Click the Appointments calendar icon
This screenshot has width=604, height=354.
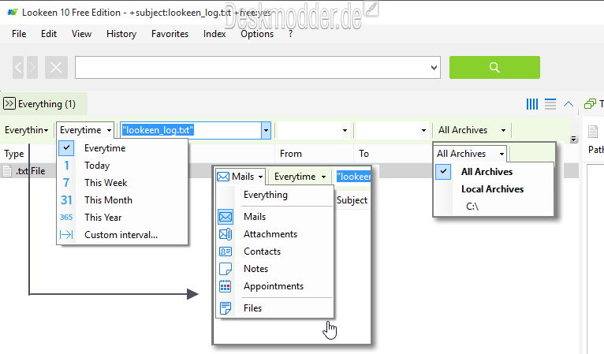click(226, 286)
